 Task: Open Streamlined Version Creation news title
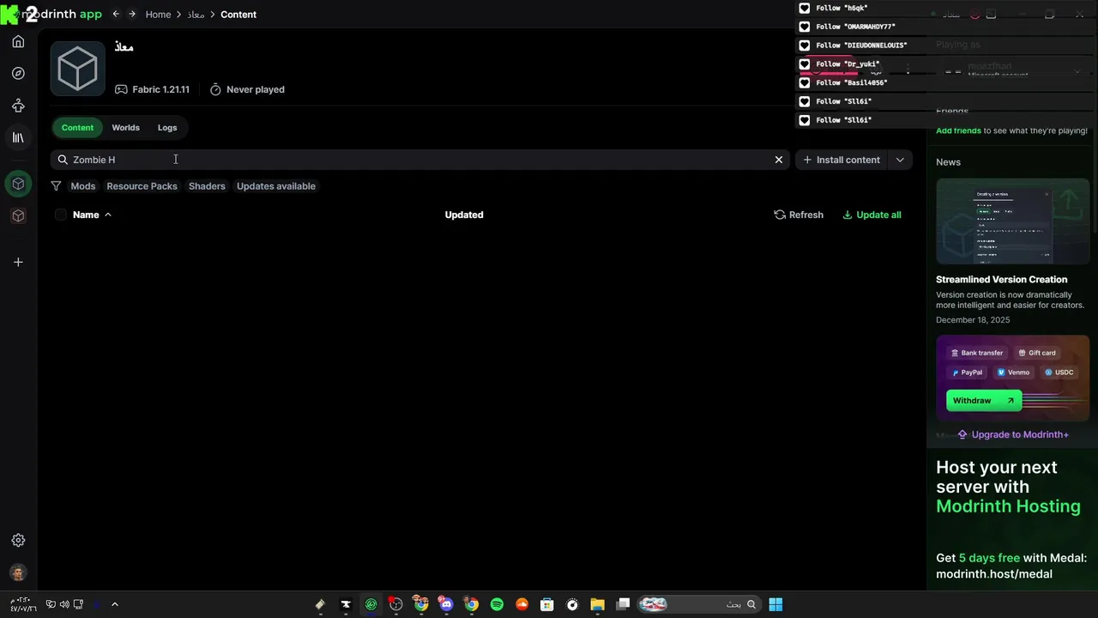pyautogui.click(x=1002, y=280)
